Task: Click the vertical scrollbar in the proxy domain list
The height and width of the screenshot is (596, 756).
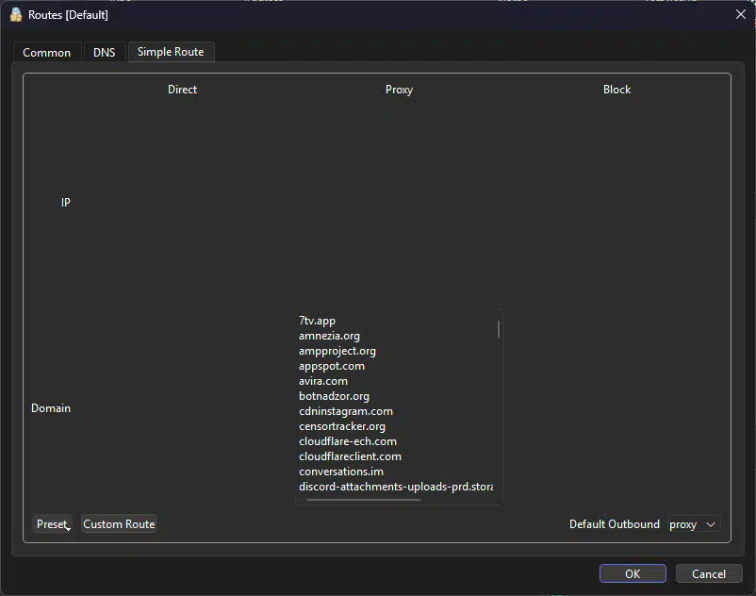Action: click(499, 329)
